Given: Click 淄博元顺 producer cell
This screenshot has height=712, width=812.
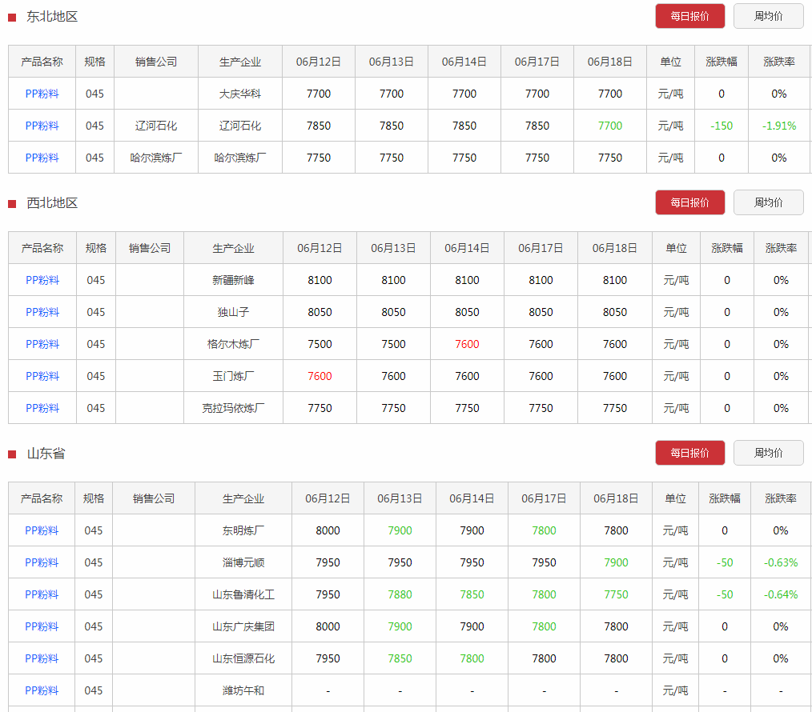Looking at the screenshot, I should click(x=243, y=562).
